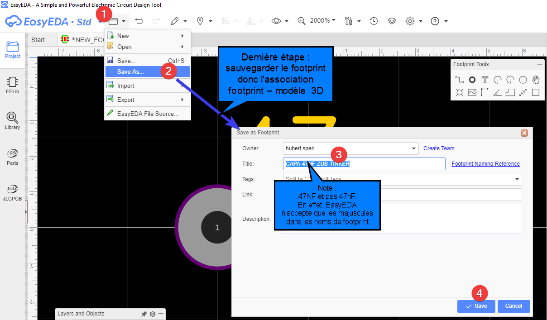Open the 2000% zoom level dropdown
This screenshot has height=320, width=547.
[x=323, y=20]
